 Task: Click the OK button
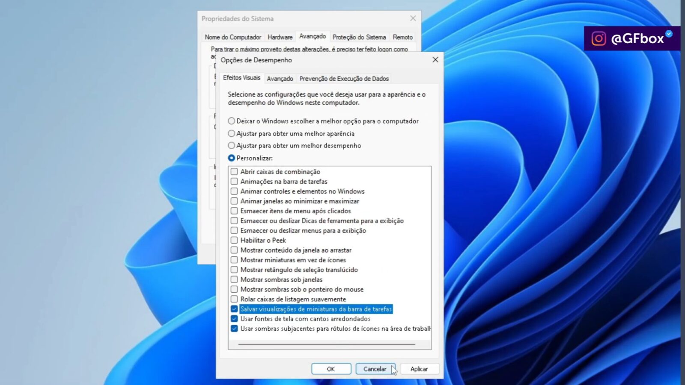[x=331, y=368]
